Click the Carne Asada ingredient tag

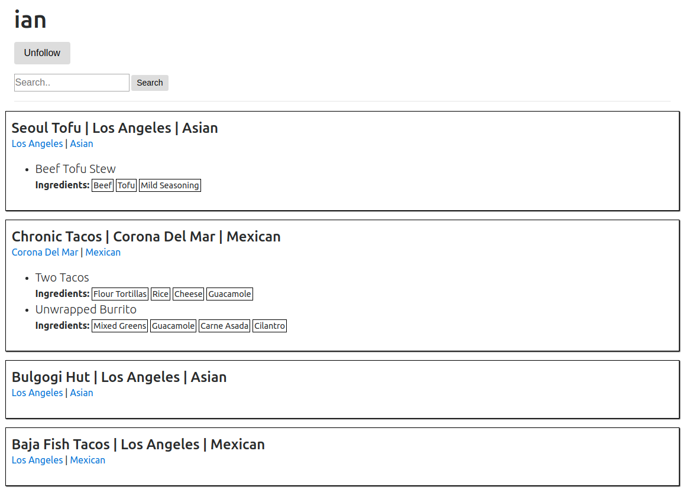coord(224,326)
